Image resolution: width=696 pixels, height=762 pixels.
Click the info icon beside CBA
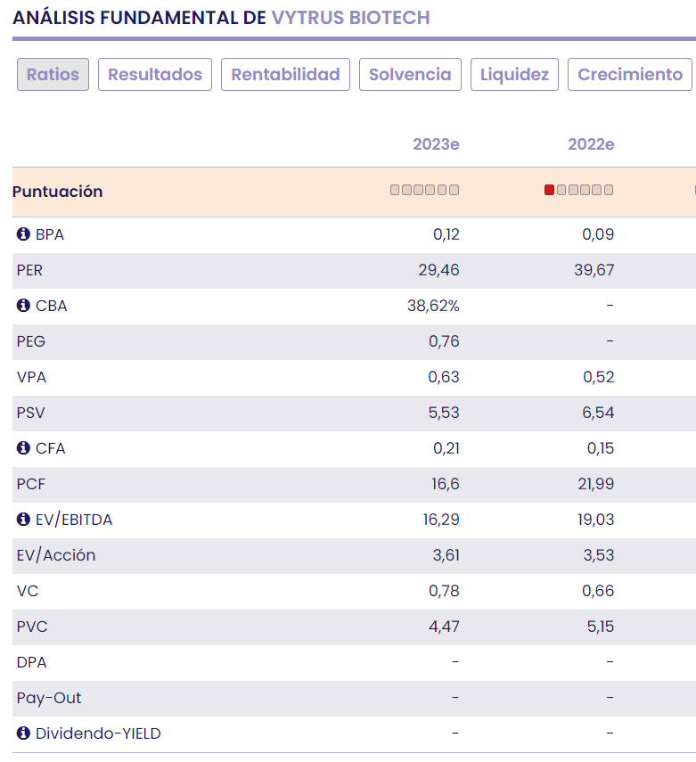[23, 306]
